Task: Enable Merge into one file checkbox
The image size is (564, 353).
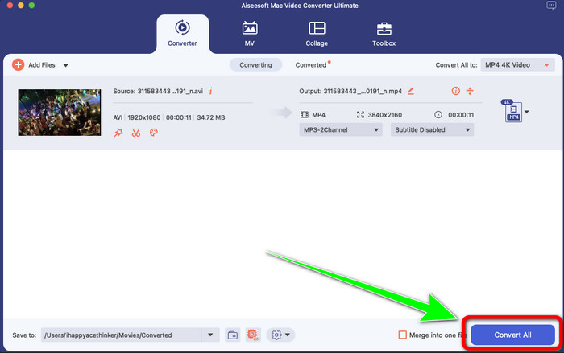Action: point(403,335)
